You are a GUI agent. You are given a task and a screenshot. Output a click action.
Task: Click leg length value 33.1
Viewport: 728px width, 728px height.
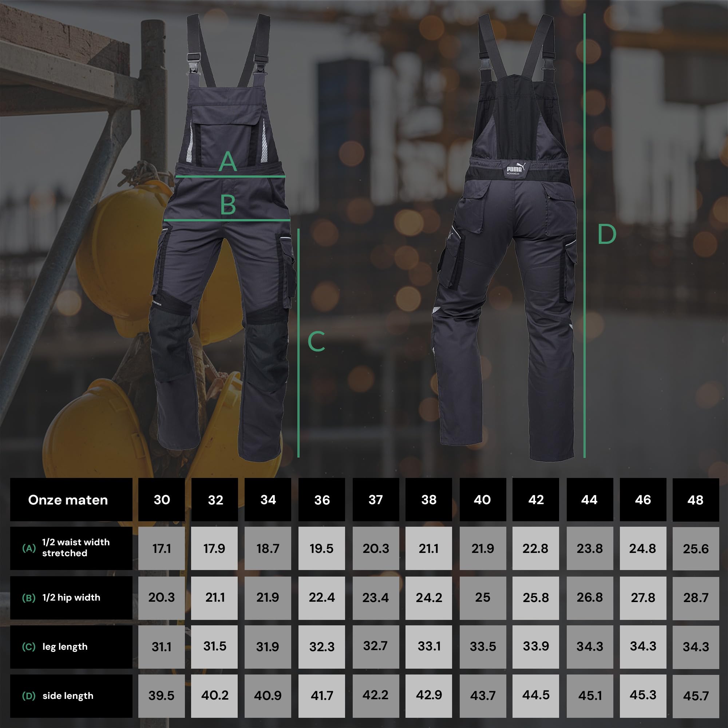(429, 647)
